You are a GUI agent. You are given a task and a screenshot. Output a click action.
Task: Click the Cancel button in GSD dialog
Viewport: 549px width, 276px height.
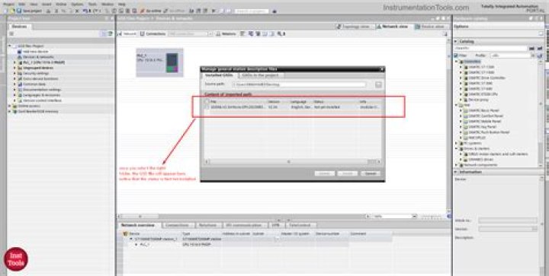tap(371, 173)
